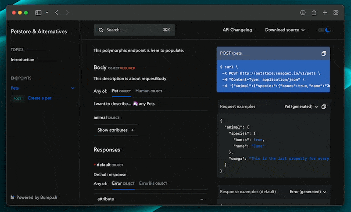Click the POST method badge in sidebar

(x=18, y=99)
